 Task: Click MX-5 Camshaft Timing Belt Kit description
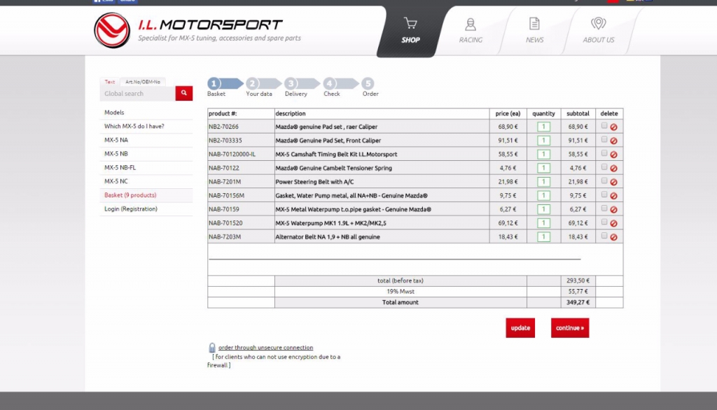[x=336, y=154]
